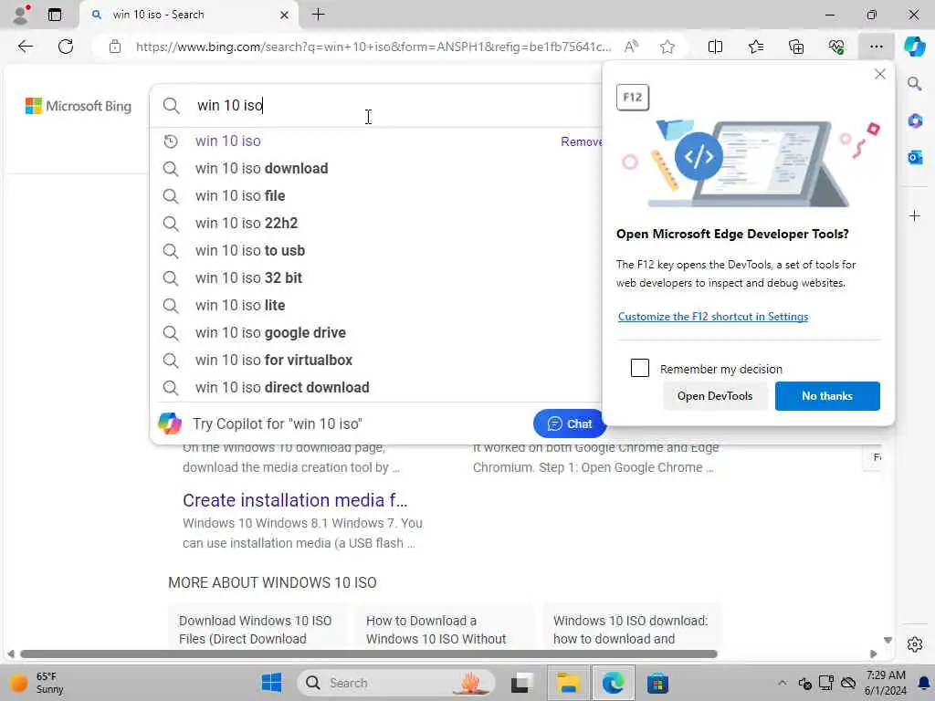This screenshot has width=935, height=701.
Task: Click No thanks button
Action: coord(827,396)
